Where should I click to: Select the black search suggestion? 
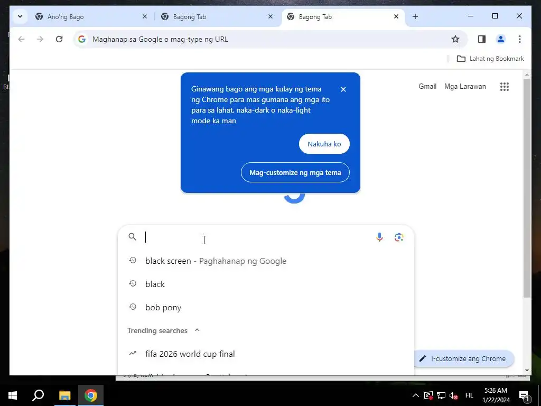point(266,284)
